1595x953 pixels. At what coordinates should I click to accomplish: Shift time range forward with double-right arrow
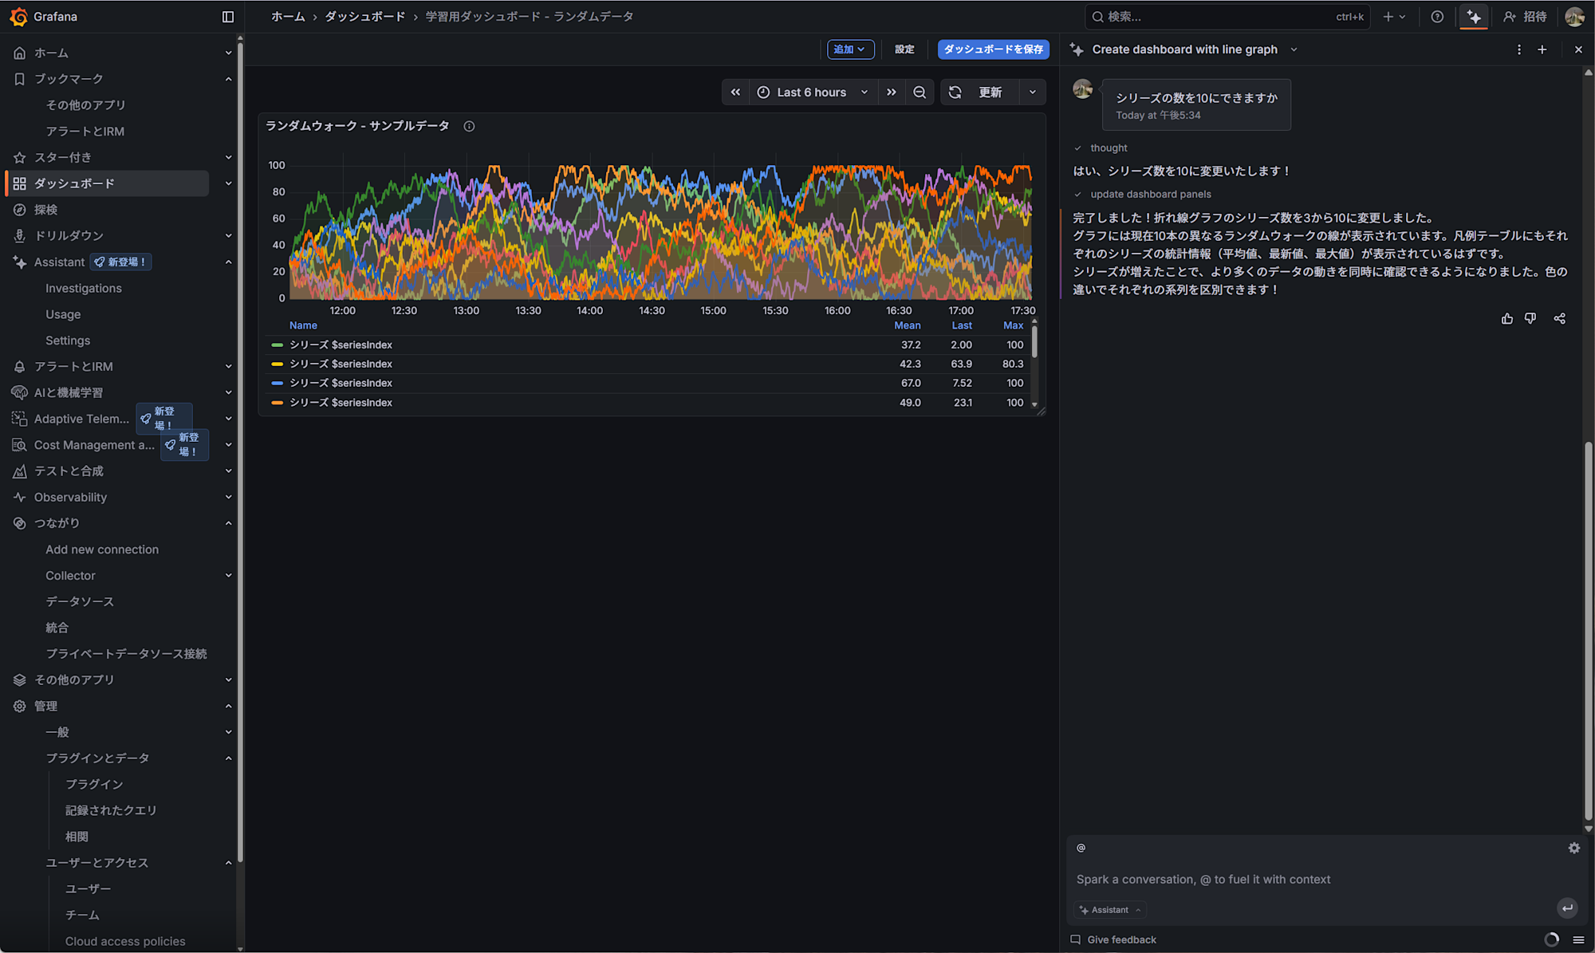tap(892, 92)
